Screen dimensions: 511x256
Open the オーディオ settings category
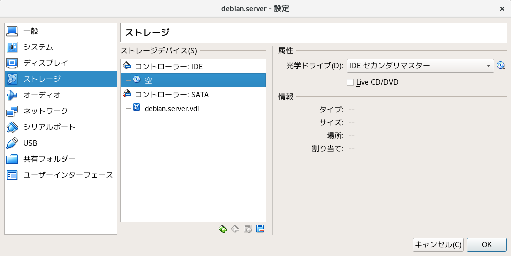(61, 95)
